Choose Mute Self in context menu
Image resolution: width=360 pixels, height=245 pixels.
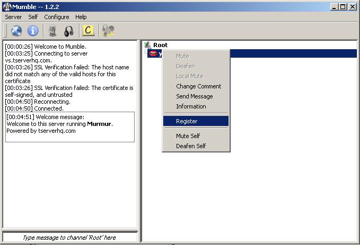click(x=196, y=136)
